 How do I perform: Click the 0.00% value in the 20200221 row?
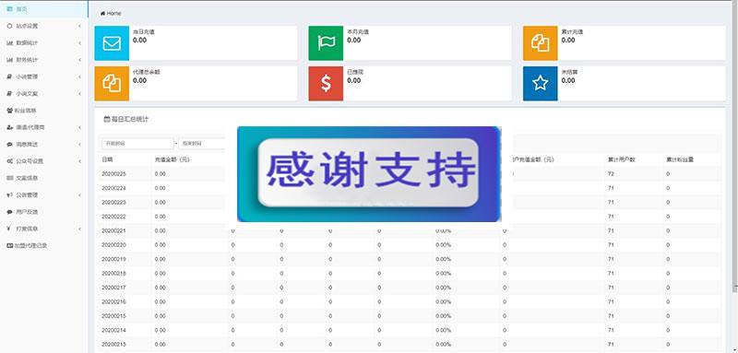pos(444,230)
